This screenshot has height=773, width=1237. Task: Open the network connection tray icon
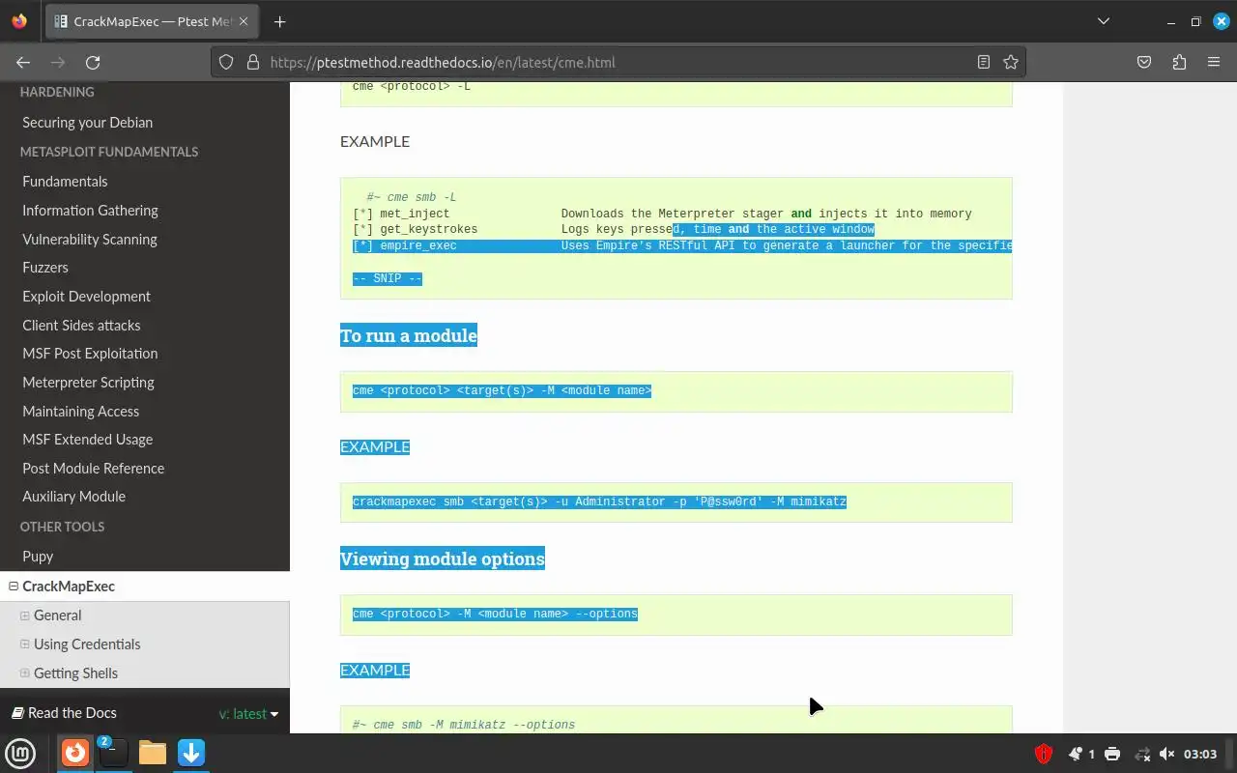(1142, 754)
